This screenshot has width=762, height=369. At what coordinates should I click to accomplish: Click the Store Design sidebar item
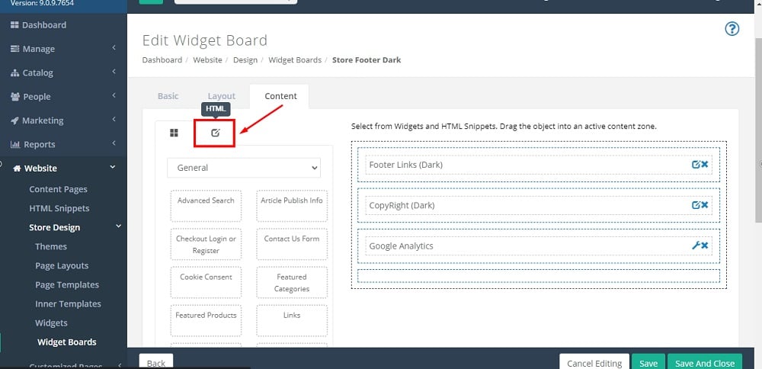pyautogui.click(x=54, y=227)
